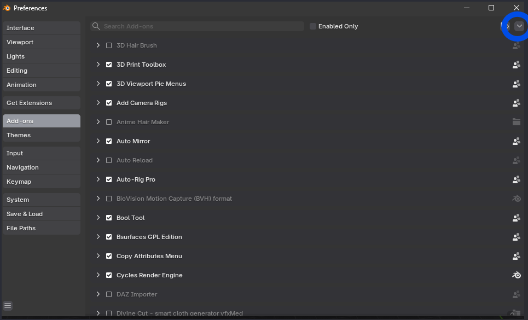
Task: Click the folder icon on Anime Hair Maker row
Action: [516, 122]
